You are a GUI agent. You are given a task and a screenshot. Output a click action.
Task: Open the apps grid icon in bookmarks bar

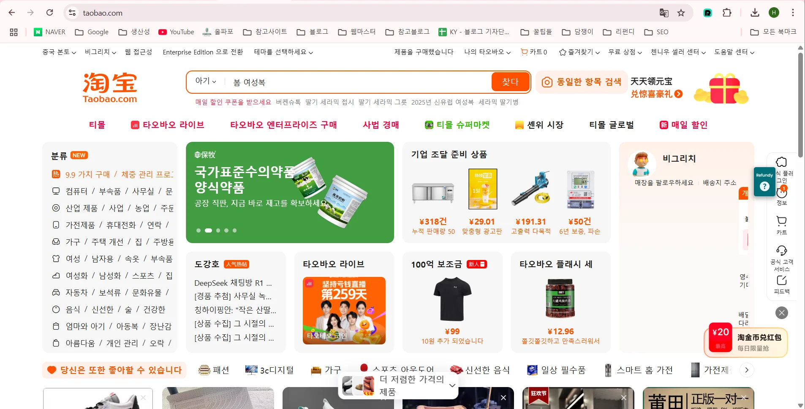(14, 32)
